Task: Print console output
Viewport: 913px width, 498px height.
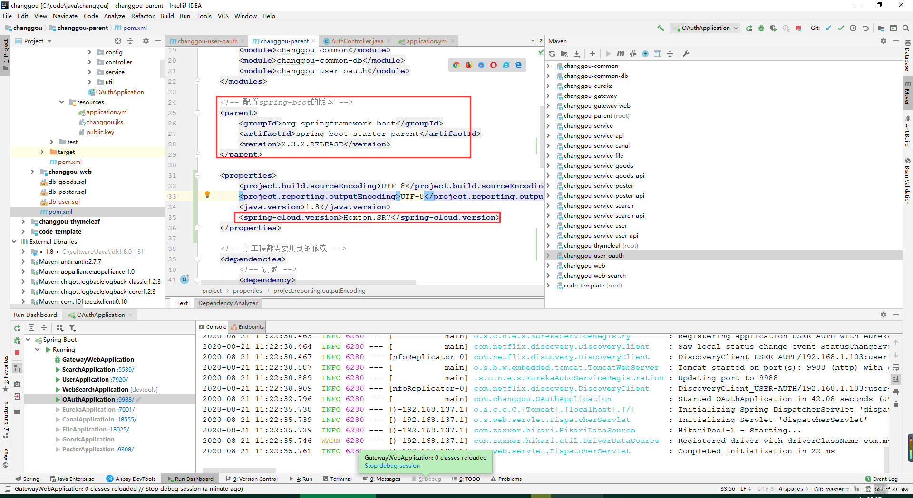Action: pyautogui.click(x=896, y=392)
